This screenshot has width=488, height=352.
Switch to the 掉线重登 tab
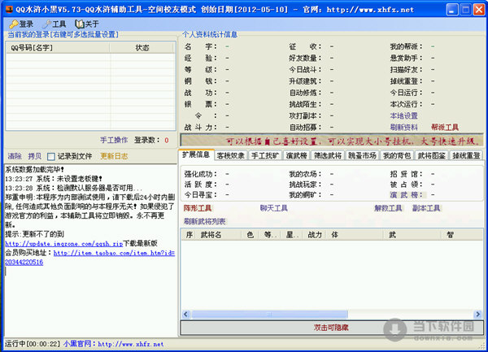tap(466, 155)
